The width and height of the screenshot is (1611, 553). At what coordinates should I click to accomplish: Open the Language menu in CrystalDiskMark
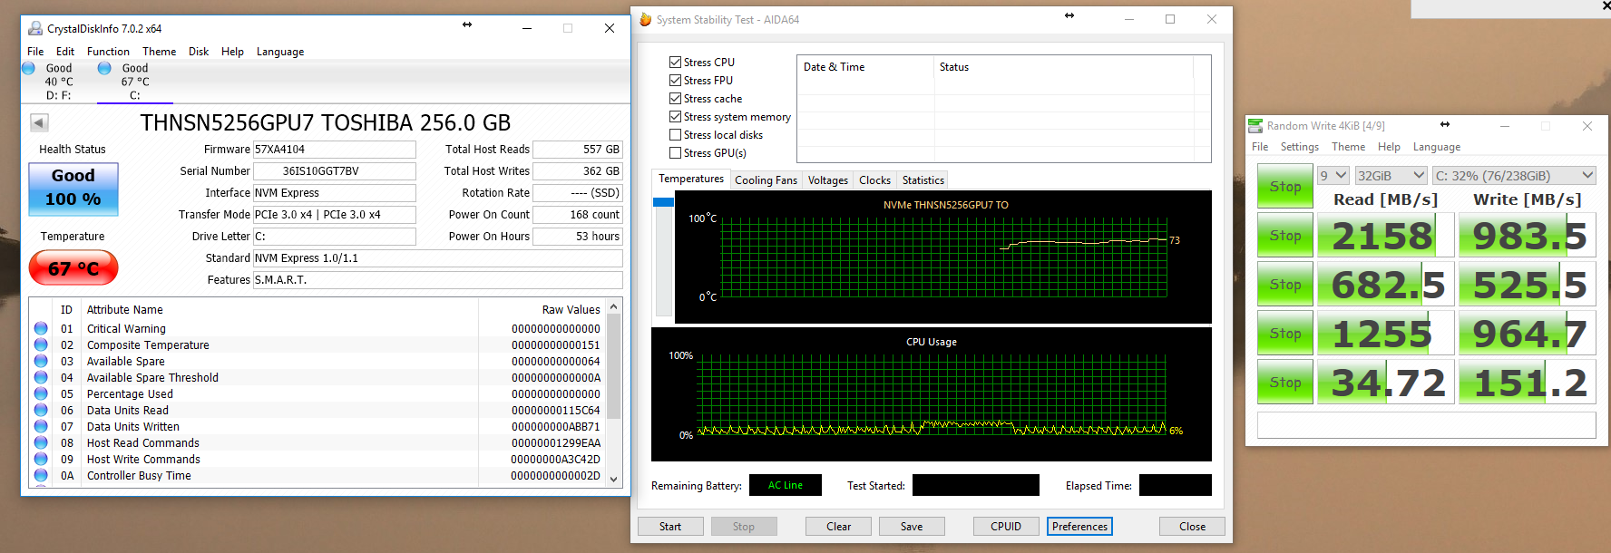tap(1437, 147)
